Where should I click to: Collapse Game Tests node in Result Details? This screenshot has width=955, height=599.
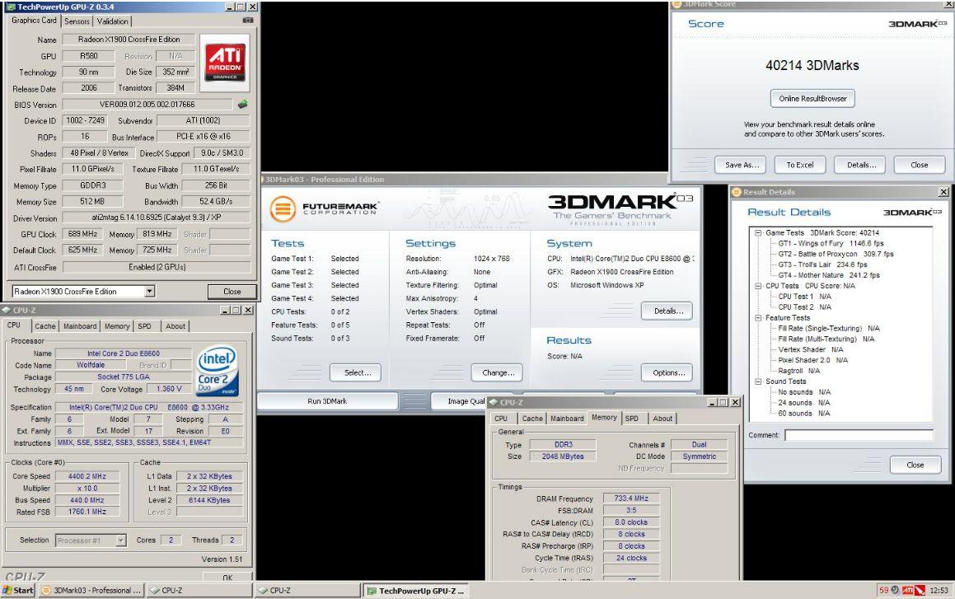(758, 232)
